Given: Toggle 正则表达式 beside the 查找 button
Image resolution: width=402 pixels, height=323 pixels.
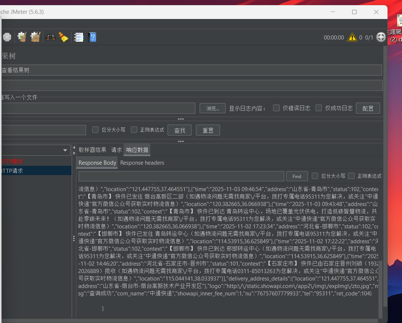Looking at the screenshot, I should pos(134,130).
